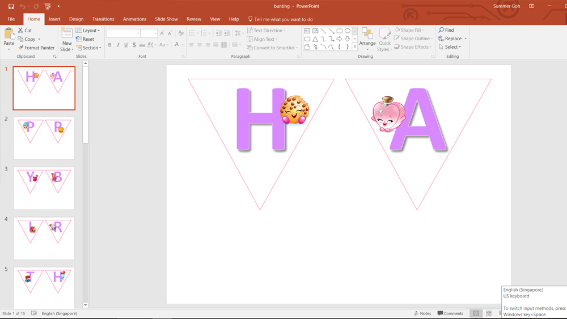The width and height of the screenshot is (567, 319).
Task: Expand the shapes gallery more arrow
Action: (x=355, y=47)
